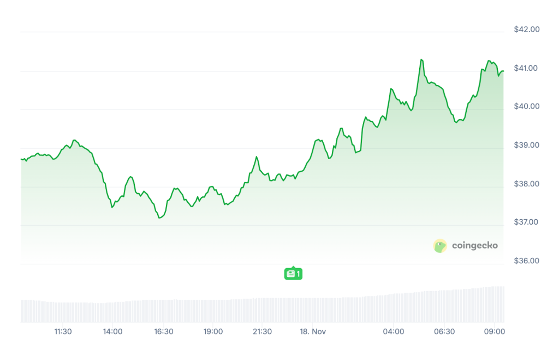This screenshot has height=351, width=559.
Task: Click the 21:30 time axis label
Action: (263, 331)
